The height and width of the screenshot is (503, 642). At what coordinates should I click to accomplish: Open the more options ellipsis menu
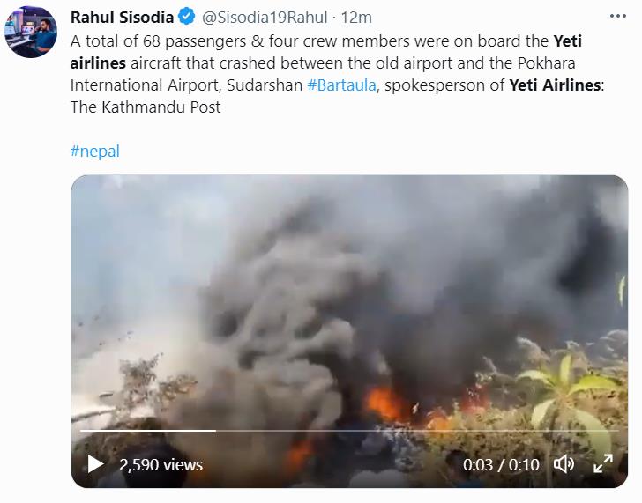(619, 17)
